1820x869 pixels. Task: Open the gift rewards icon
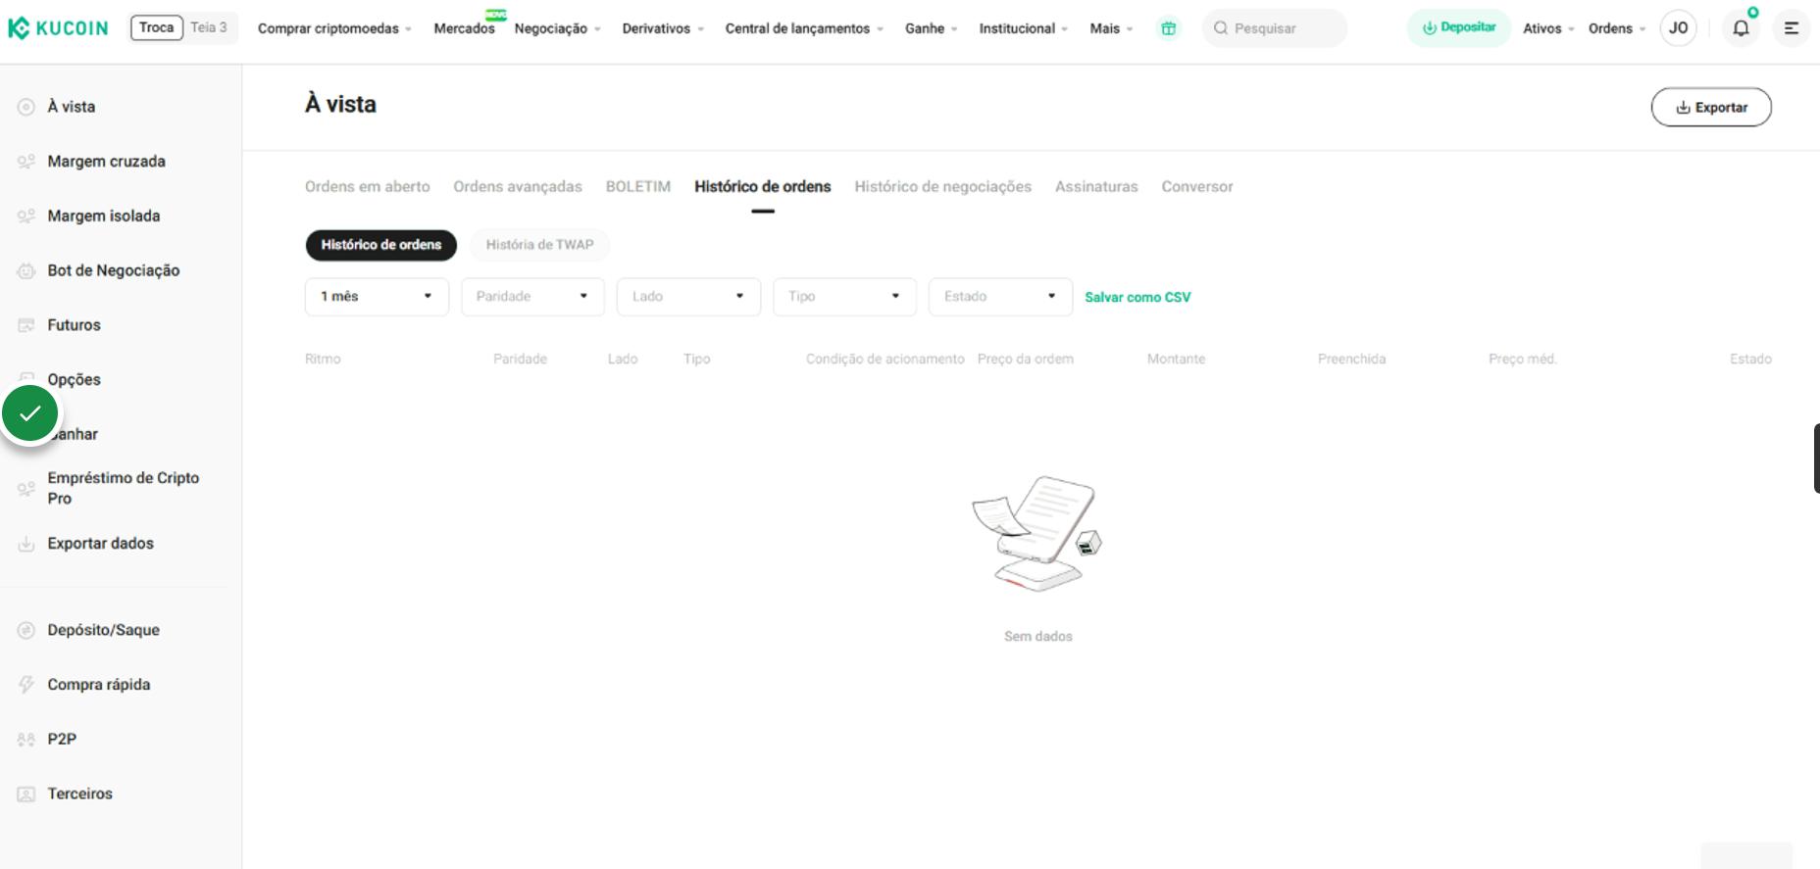click(x=1168, y=28)
